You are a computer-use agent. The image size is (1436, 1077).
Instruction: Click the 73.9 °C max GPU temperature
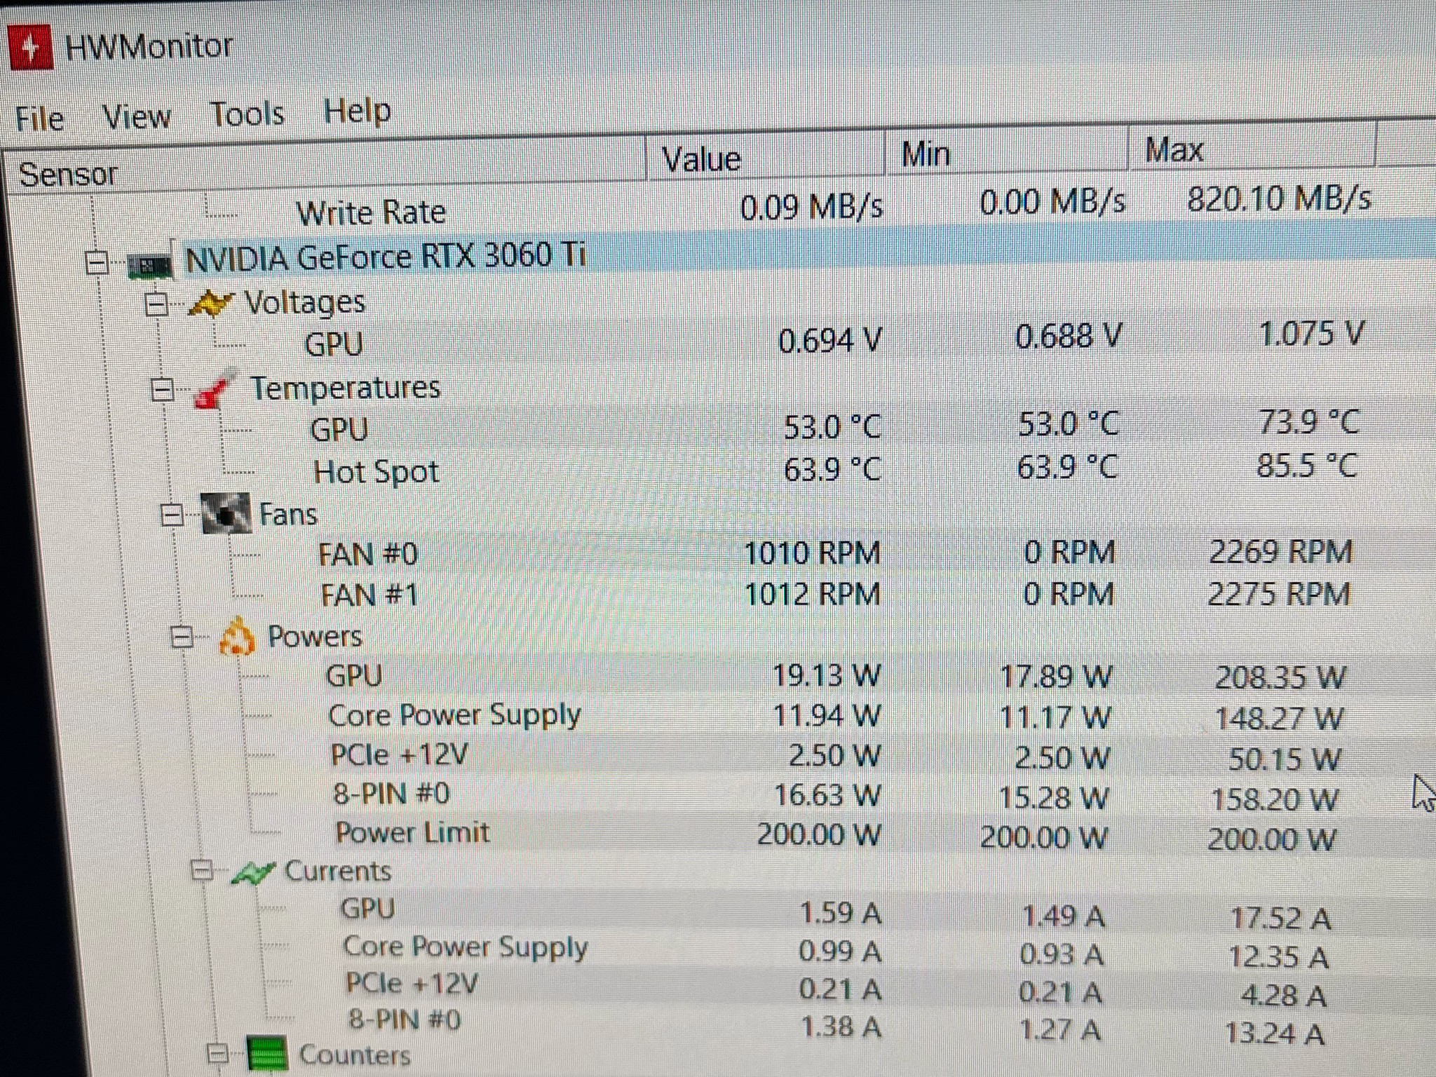click(x=1309, y=422)
